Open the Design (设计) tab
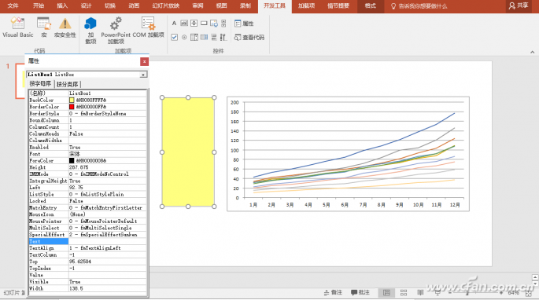Image resolution: width=539 pixels, height=300 pixels. click(86, 5)
